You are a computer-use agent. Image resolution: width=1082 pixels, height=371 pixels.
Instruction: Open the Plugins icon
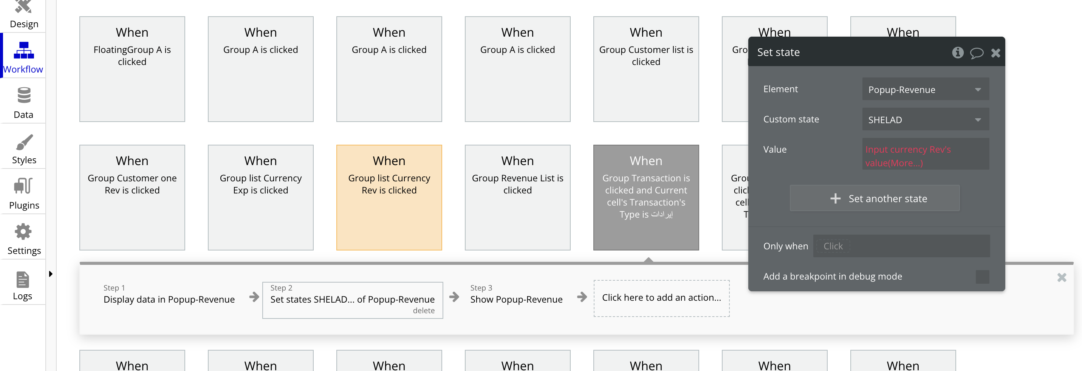click(23, 186)
